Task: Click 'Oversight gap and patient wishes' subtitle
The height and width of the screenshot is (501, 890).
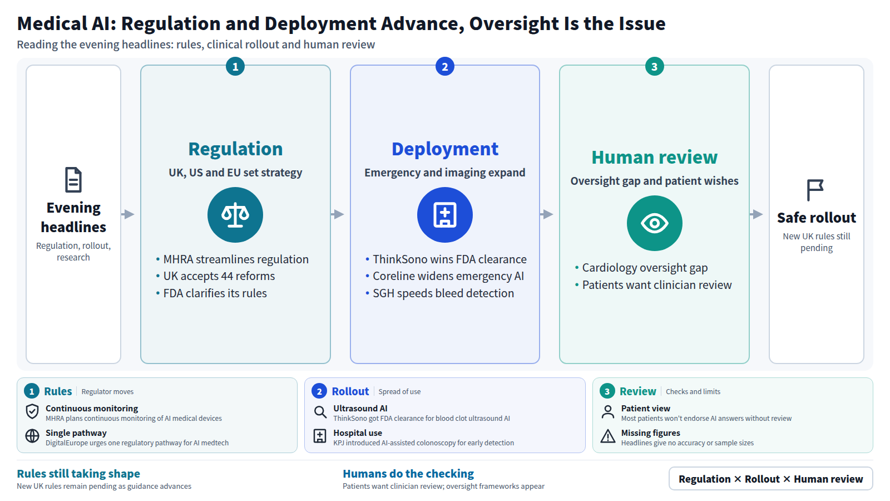Action: [x=655, y=181]
